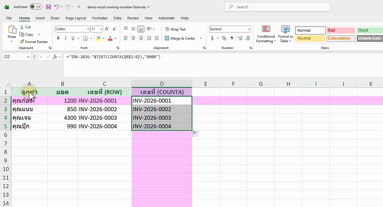This screenshot has width=383, height=207.
Task: Toggle AutoSave switch
Action: coord(36,7)
